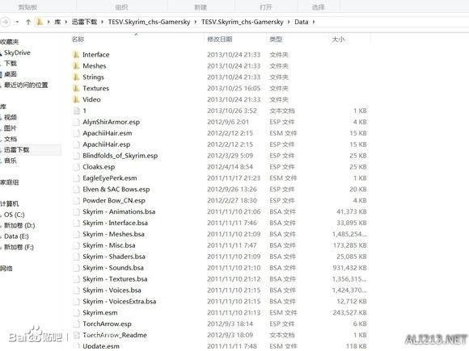Select Skyrim - VoicesExtra.bsa file name
Viewport: 469px width, 351px height.
pos(120,302)
